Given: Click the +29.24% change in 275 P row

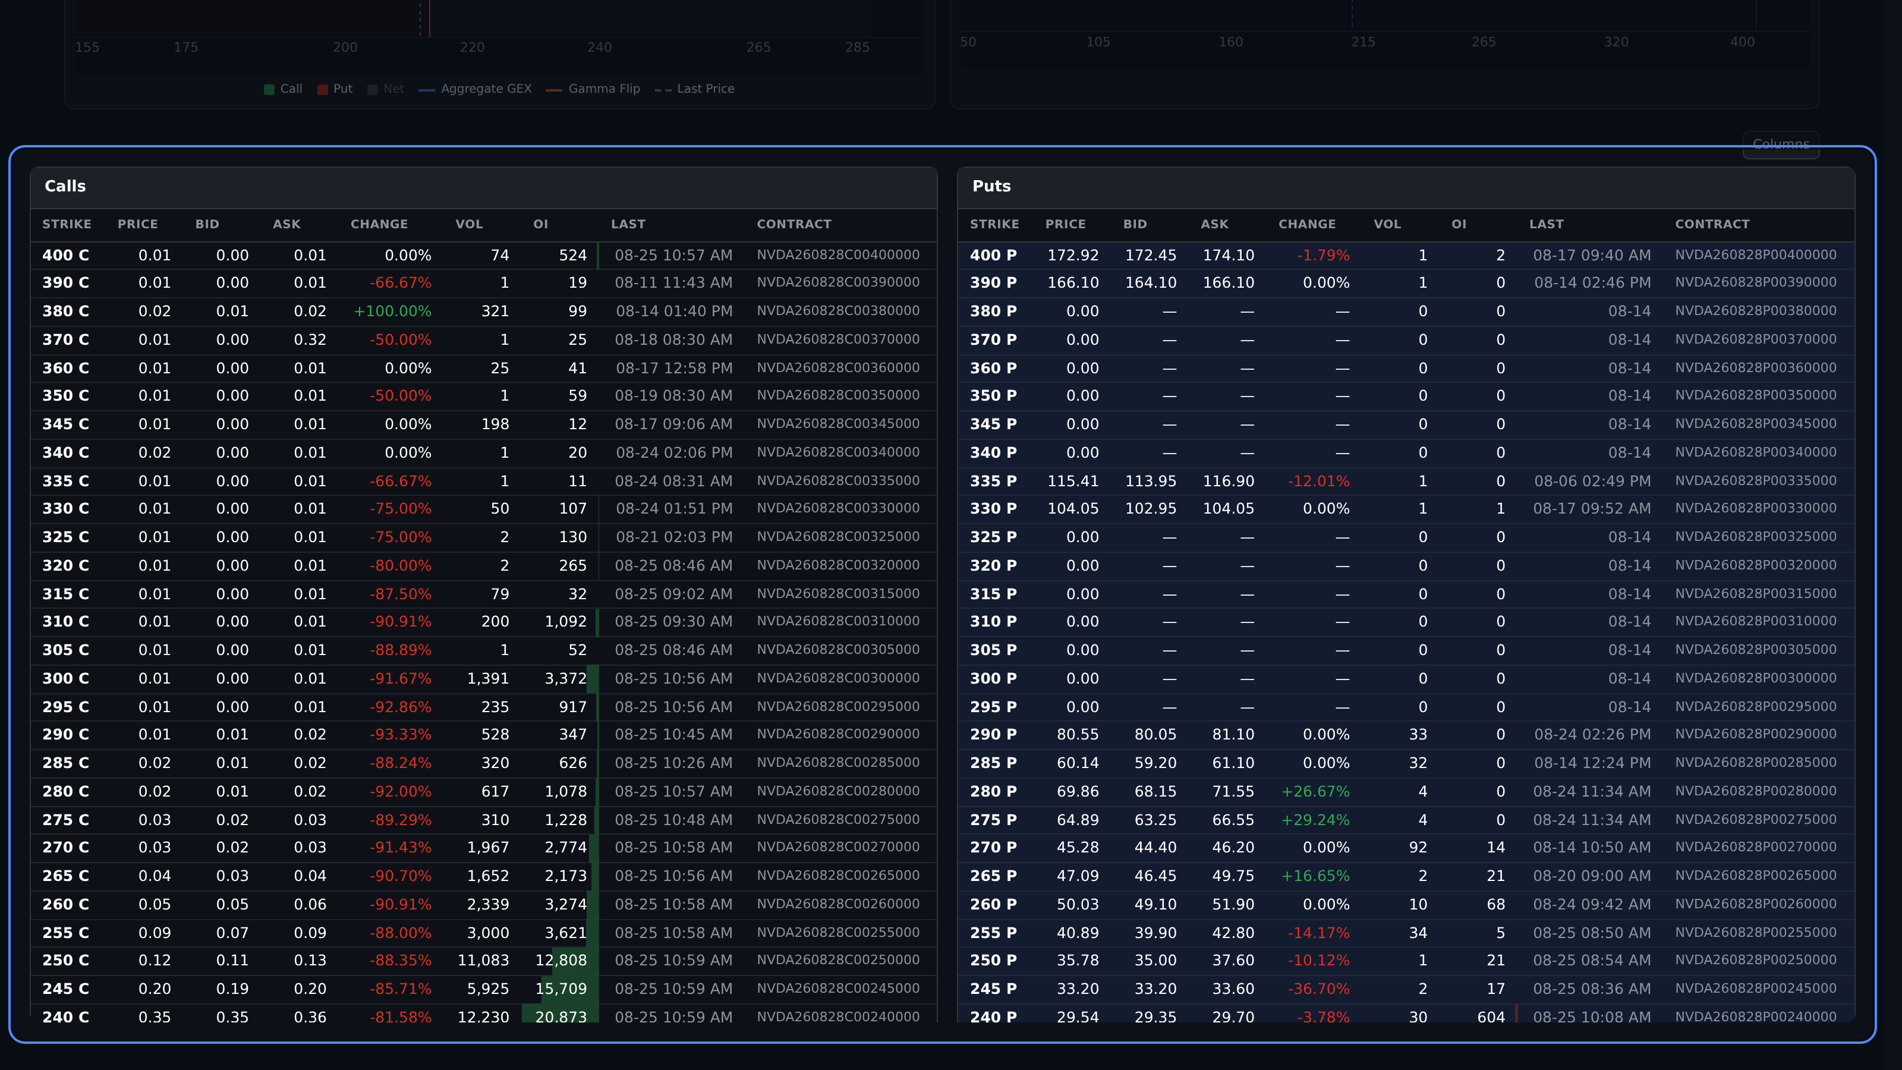Looking at the screenshot, I should tap(1315, 820).
